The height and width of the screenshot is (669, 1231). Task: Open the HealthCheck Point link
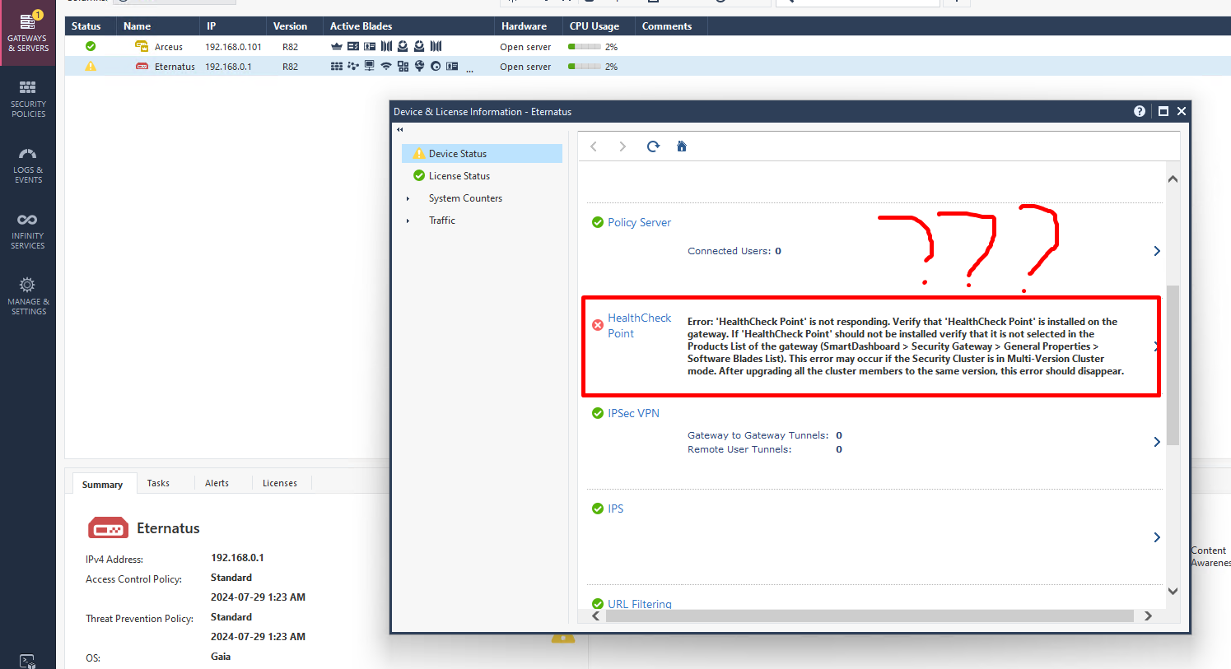point(639,325)
